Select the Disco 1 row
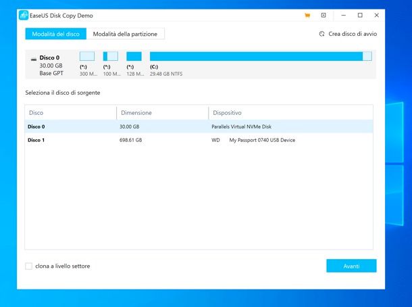412x307 pixels. (x=199, y=140)
